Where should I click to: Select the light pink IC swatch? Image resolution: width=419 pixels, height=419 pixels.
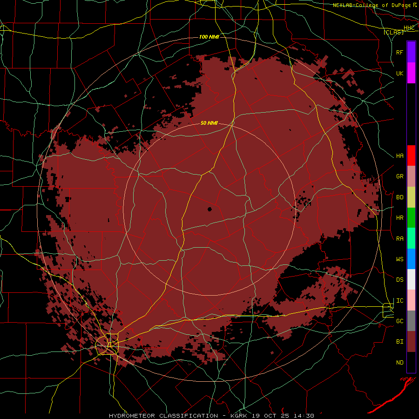pos(411,300)
